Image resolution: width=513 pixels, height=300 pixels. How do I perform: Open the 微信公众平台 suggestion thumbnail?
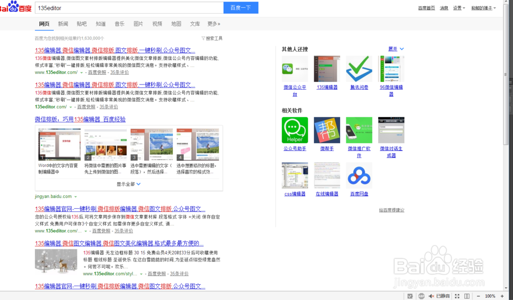(295, 69)
